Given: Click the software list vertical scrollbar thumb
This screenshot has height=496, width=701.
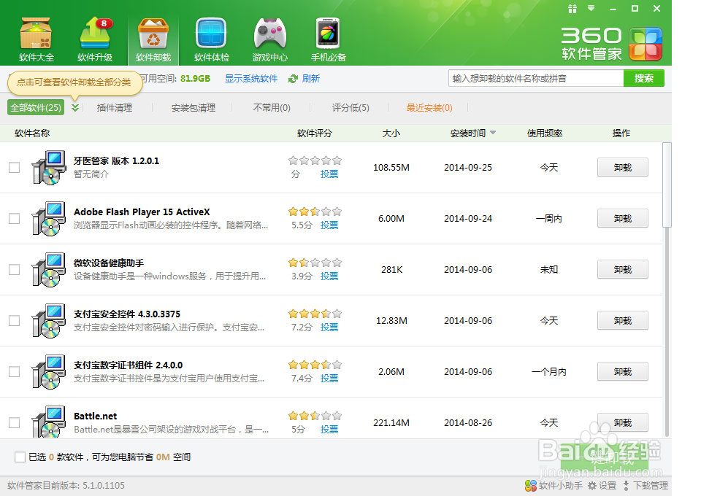Looking at the screenshot, I should pyautogui.click(x=667, y=185).
